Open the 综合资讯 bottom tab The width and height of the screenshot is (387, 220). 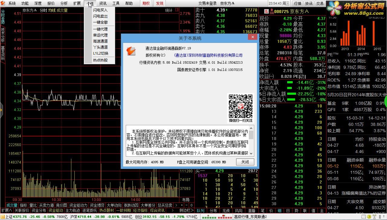[157, 210]
